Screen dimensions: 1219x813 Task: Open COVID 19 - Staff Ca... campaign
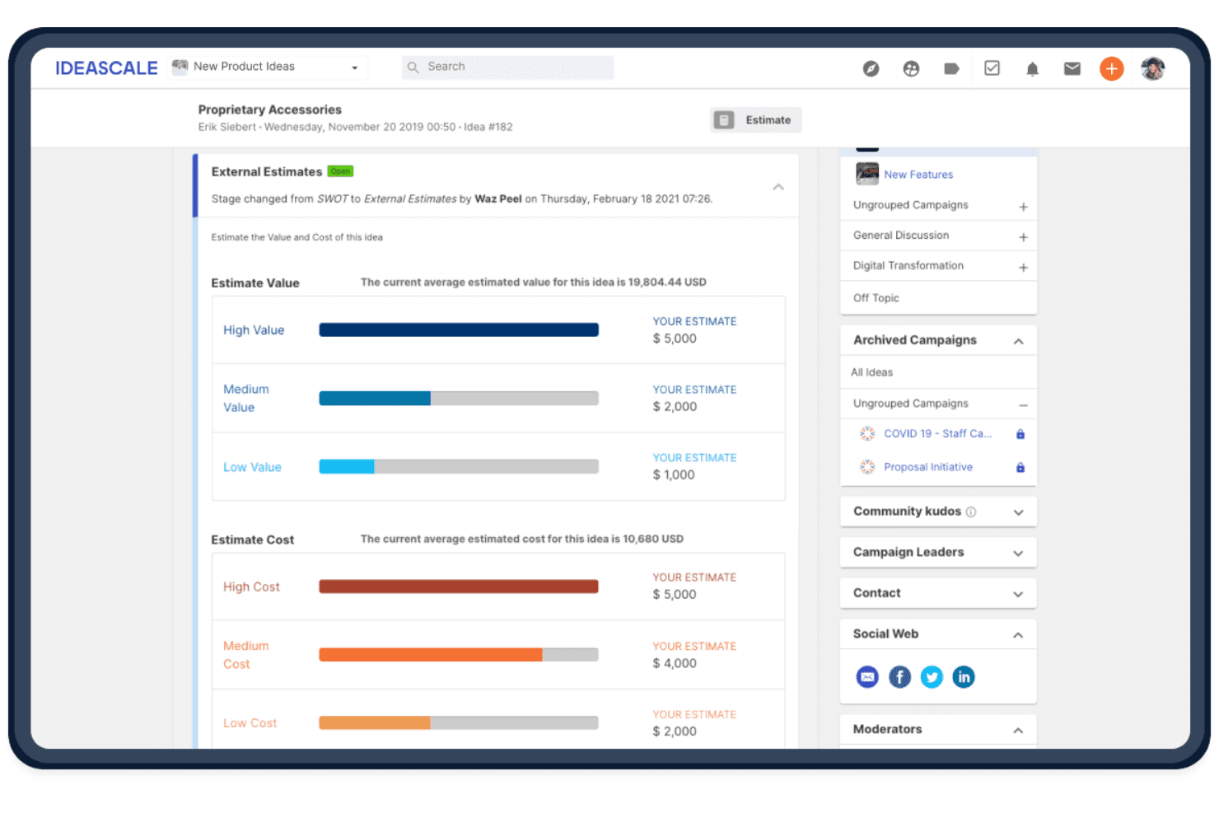(937, 433)
